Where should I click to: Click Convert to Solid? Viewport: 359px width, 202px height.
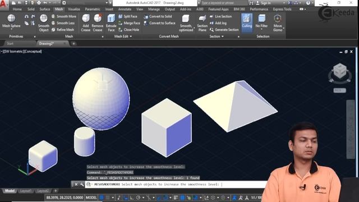point(158,16)
